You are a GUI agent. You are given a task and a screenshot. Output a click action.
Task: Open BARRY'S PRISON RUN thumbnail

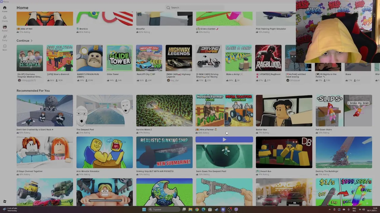89,58
